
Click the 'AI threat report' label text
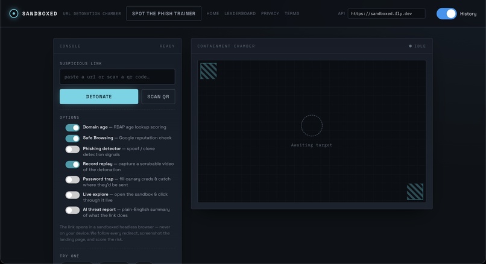[x=99, y=210]
